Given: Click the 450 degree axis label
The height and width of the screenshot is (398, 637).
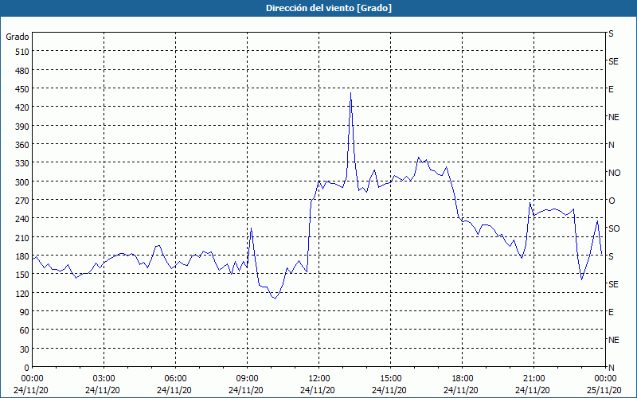Looking at the screenshot, I should click(22, 89).
